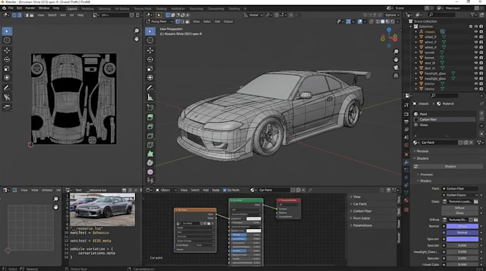The width and height of the screenshot is (486, 271).
Task: Add a material slot with plus button
Action: [x=481, y=113]
